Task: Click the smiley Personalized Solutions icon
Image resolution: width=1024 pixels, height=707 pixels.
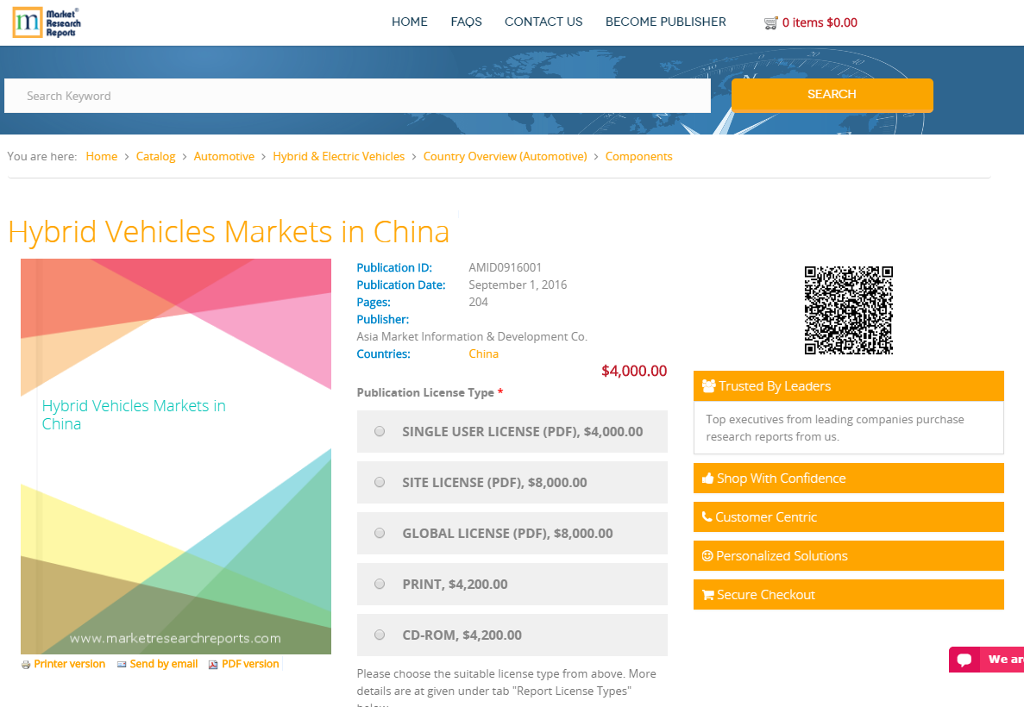Action: (707, 555)
